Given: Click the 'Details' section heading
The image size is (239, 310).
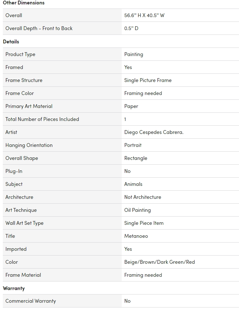Looking at the screenshot, I should [11, 41].
